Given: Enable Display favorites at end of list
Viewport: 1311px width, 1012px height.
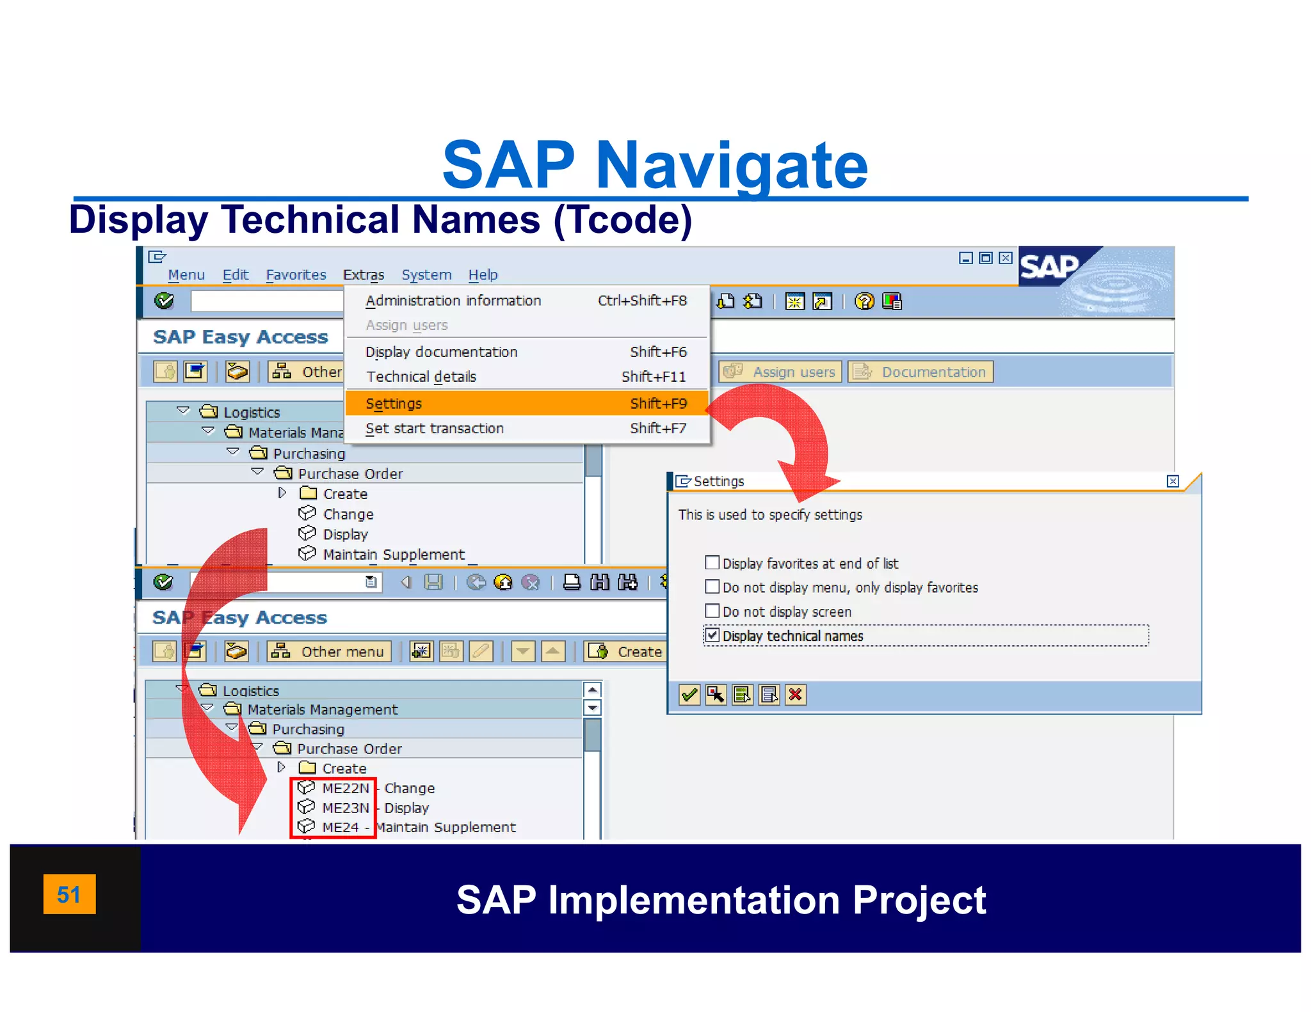Looking at the screenshot, I should point(712,563).
